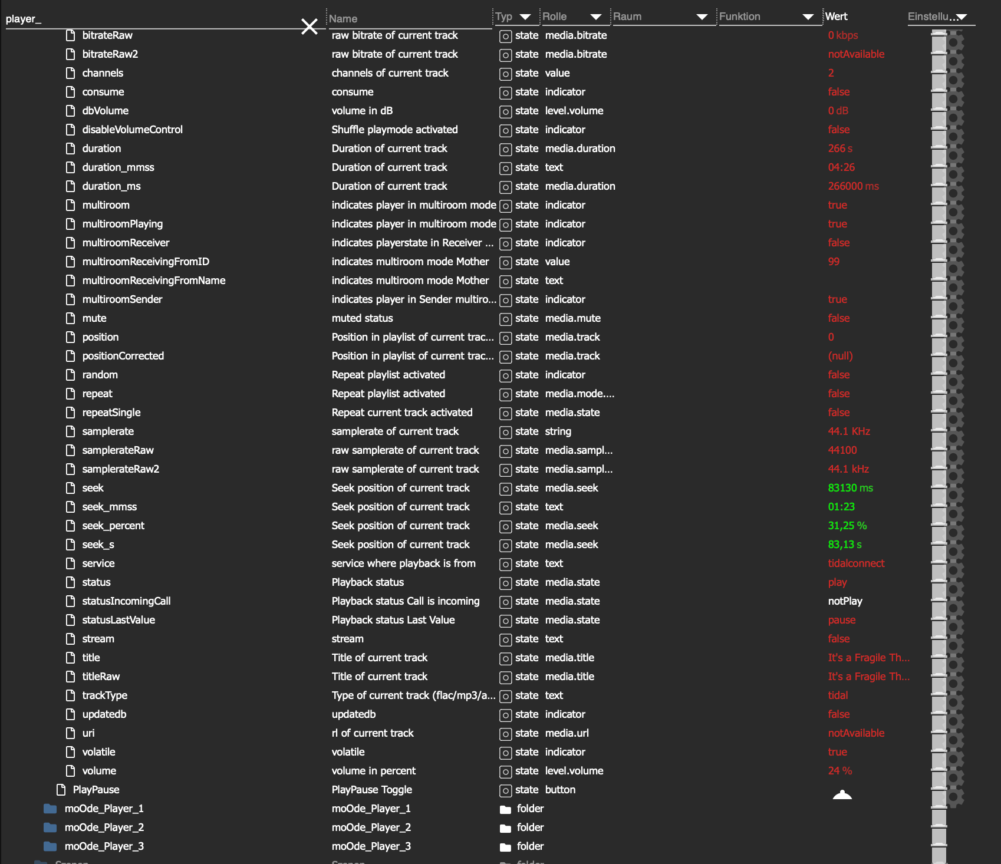Click the state type icon in dbVolume row
This screenshot has height=864, width=1001.
[x=505, y=111]
